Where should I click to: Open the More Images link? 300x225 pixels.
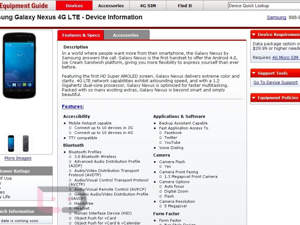18,158
